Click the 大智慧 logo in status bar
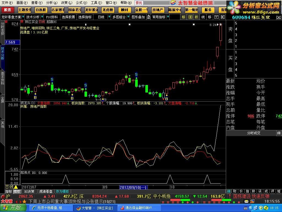This screenshot has height=212, width=282. click(x=7, y=201)
